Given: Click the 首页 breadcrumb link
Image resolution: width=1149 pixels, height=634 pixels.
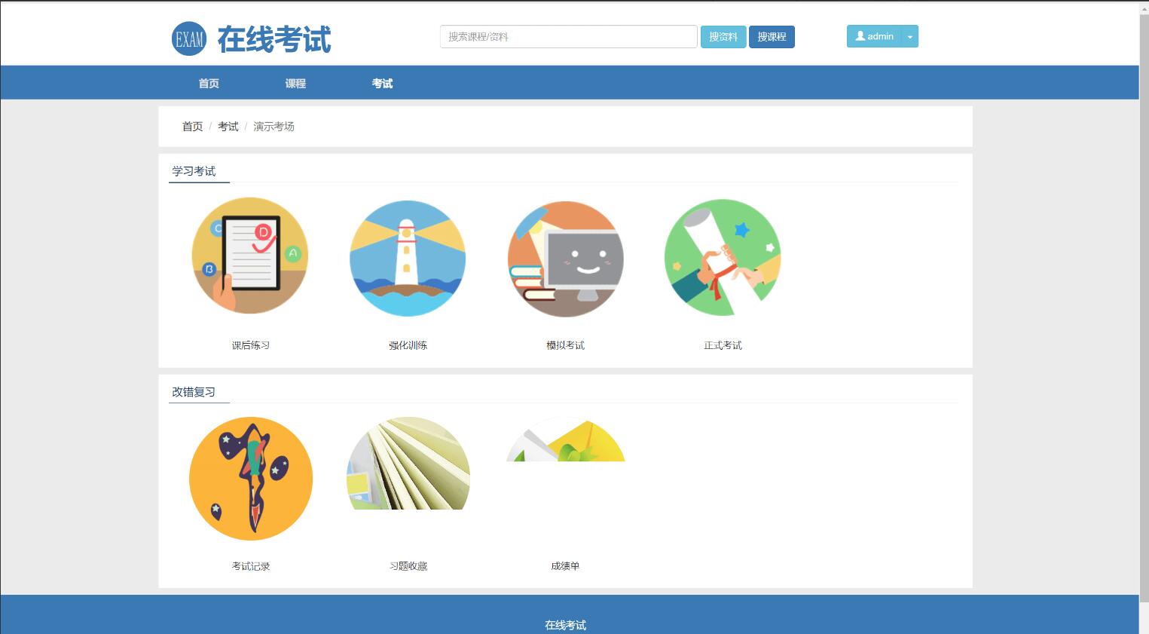Looking at the screenshot, I should (192, 127).
